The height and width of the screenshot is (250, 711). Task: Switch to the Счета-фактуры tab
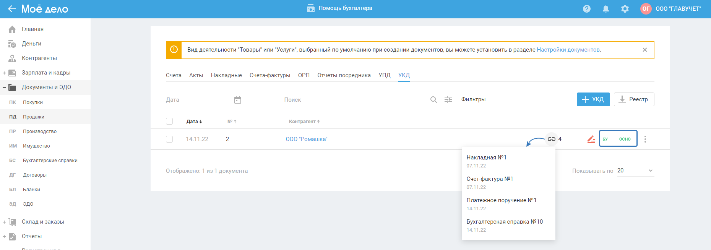coord(269,75)
